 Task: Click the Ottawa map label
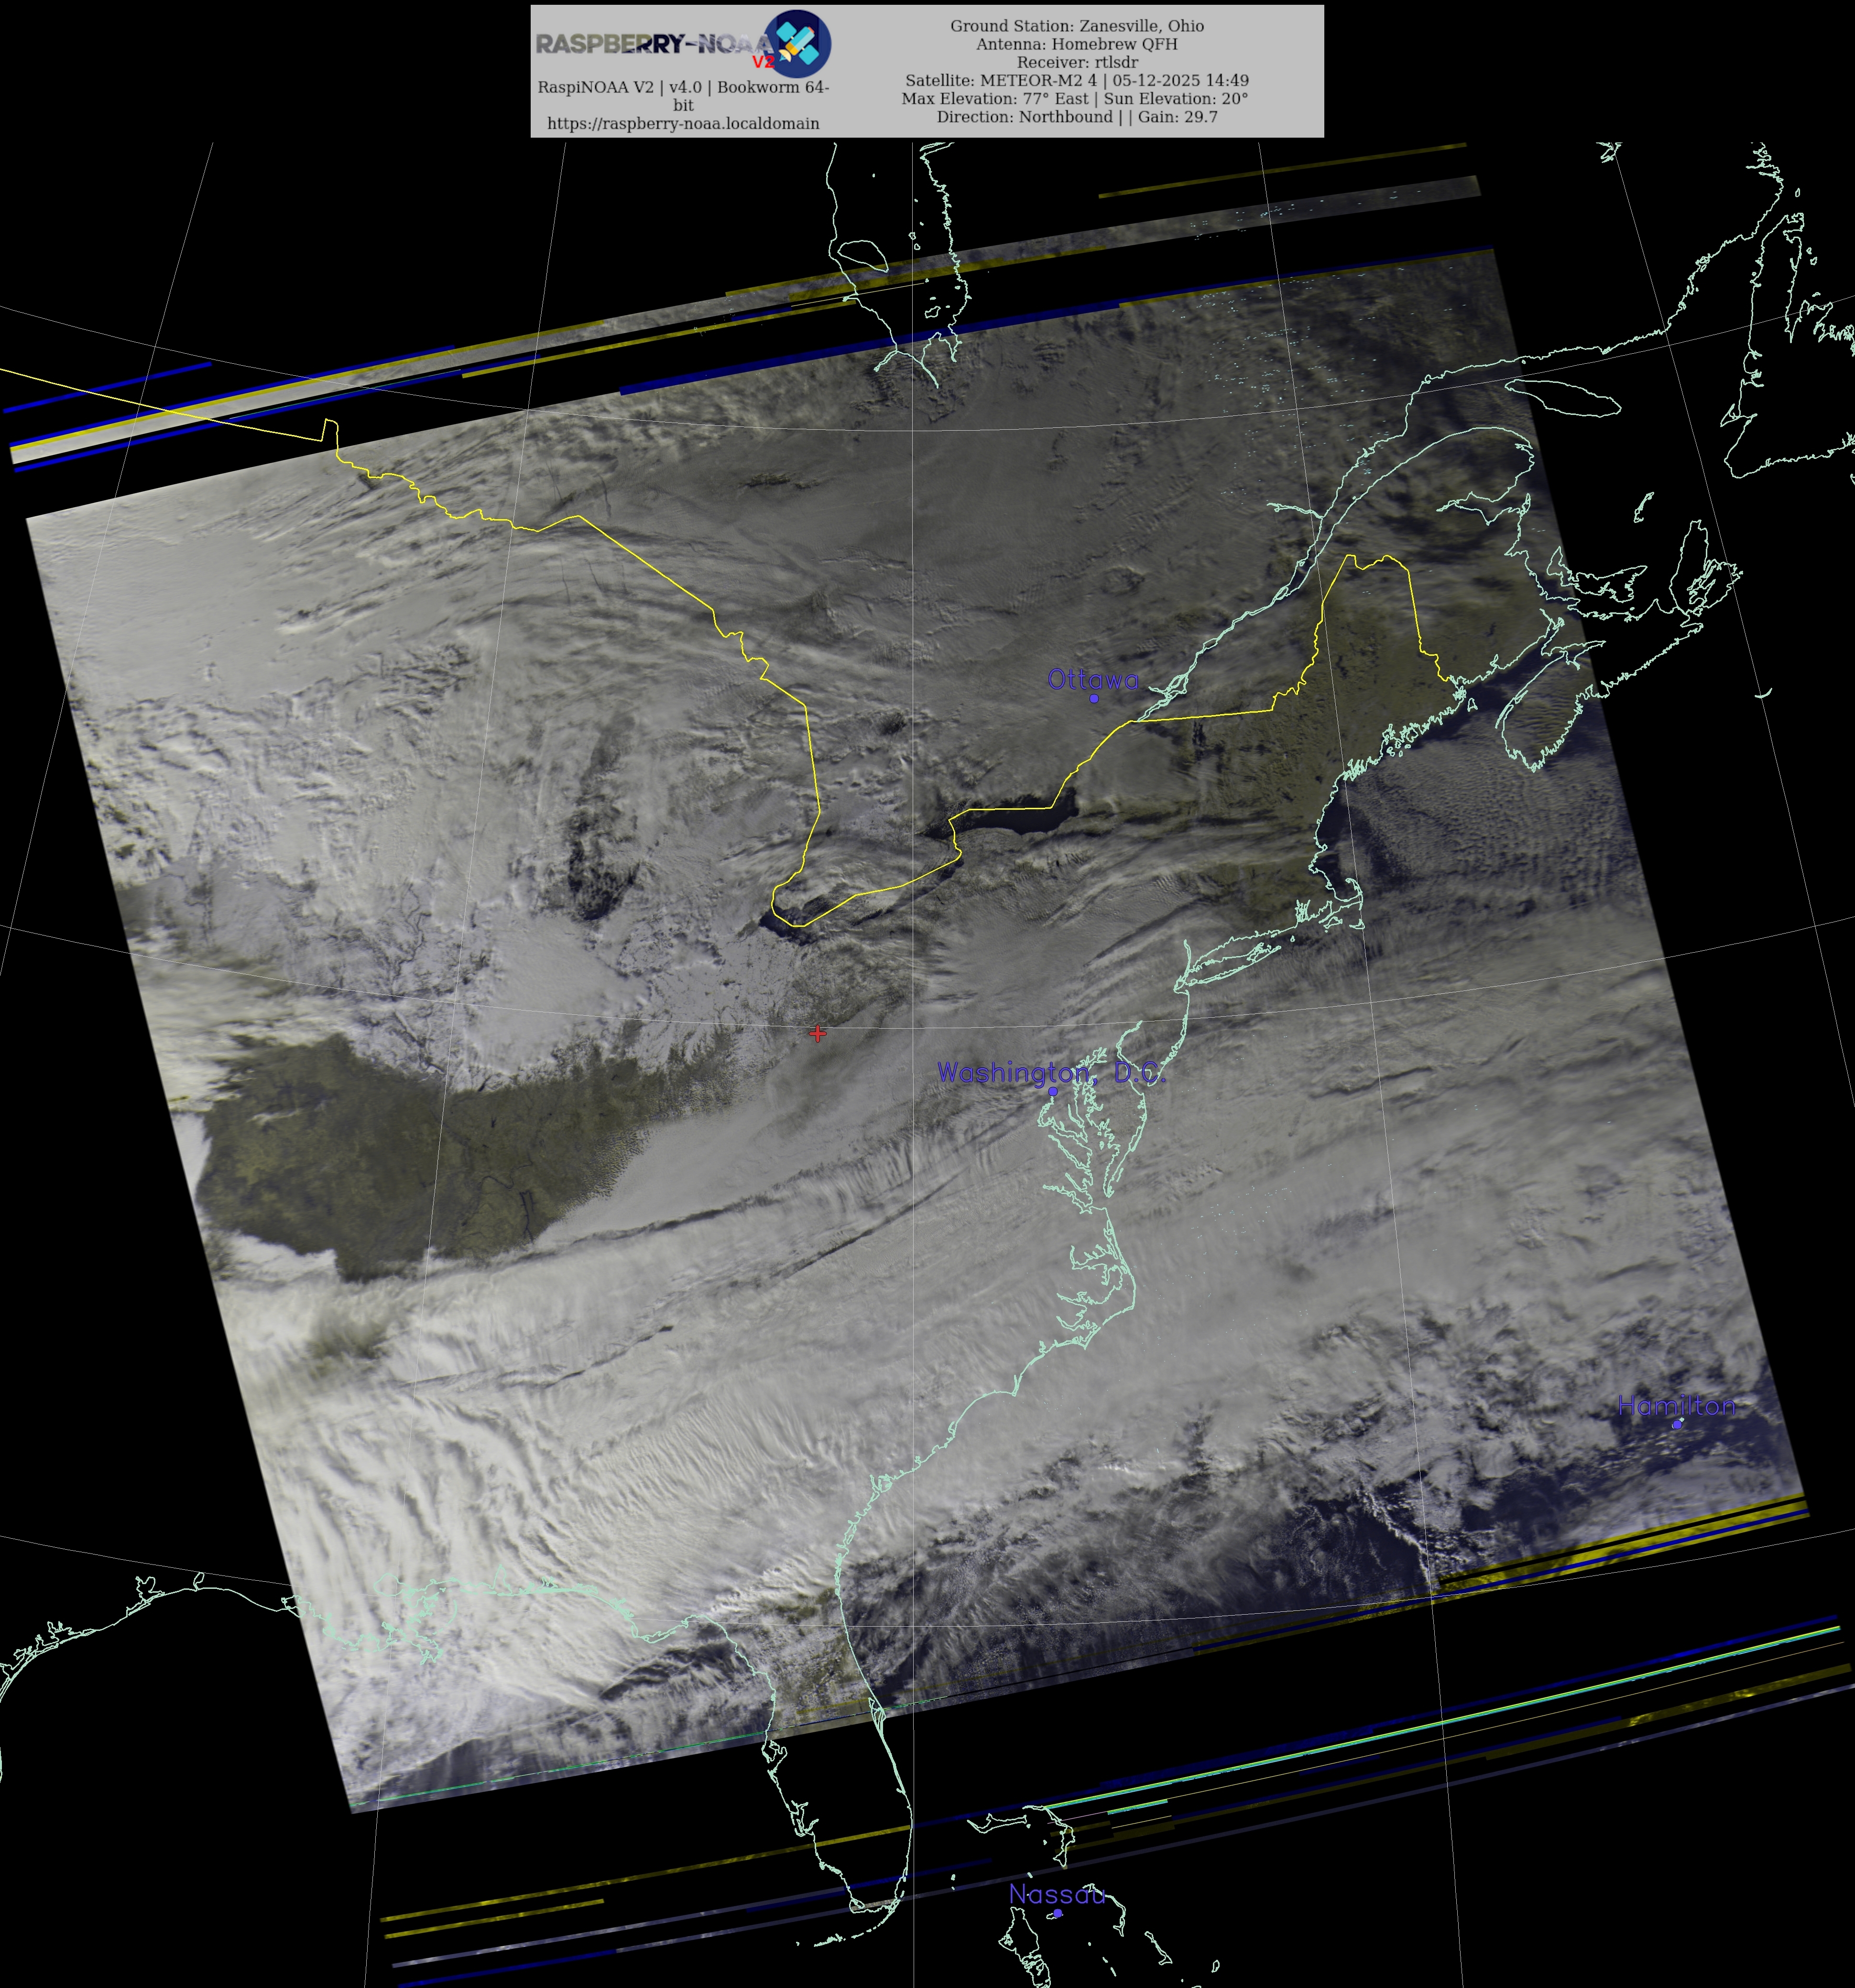click(x=1092, y=680)
